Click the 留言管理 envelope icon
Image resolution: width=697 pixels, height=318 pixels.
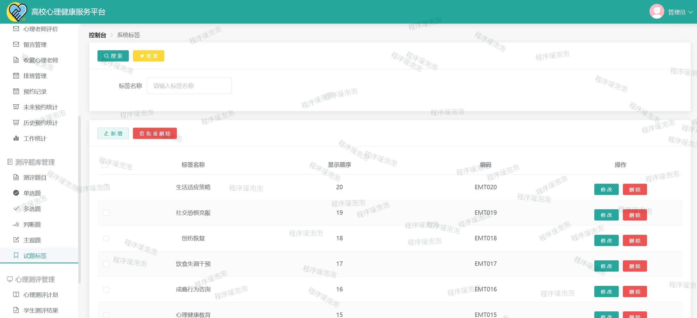(16, 44)
